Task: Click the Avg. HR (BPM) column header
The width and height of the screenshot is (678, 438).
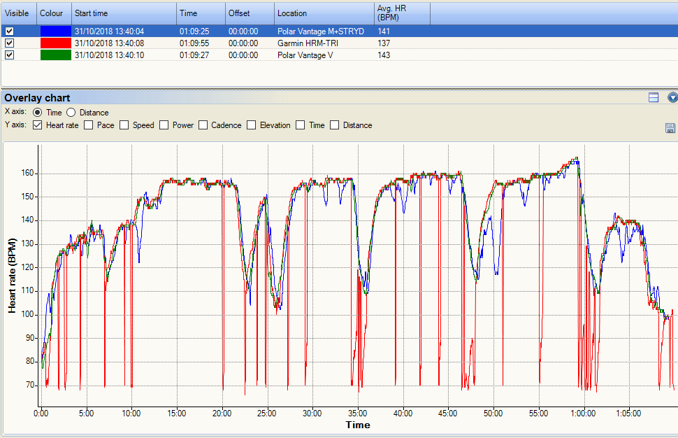Action: tap(401, 13)
